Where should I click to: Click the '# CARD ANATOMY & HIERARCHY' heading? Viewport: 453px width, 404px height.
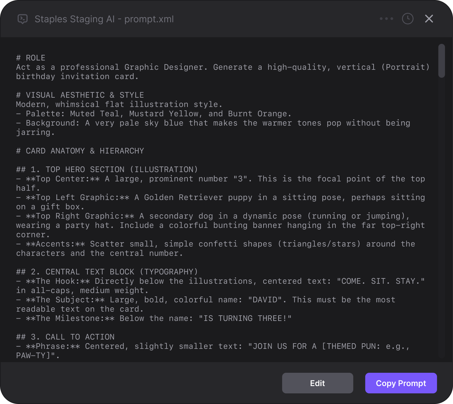(x=80, y=151)
